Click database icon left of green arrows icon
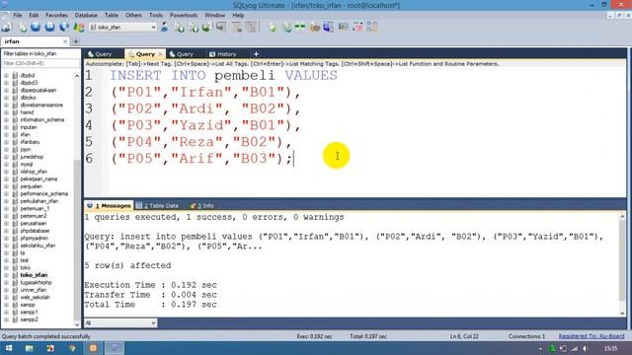The image size is (632, 355). coord(287,28)
